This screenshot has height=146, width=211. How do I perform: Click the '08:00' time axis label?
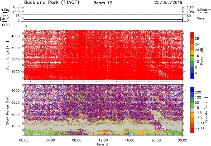coord(76,140)
